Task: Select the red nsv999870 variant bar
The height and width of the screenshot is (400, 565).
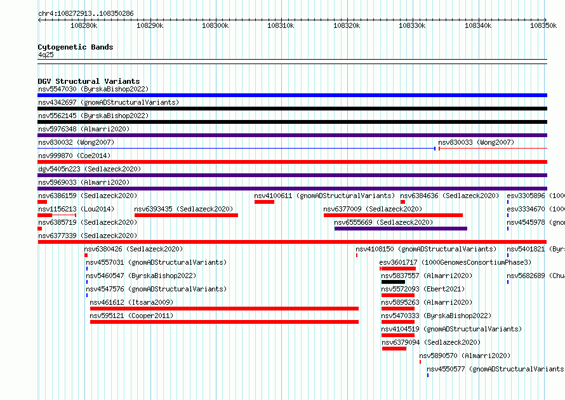Action: [292, 162]
